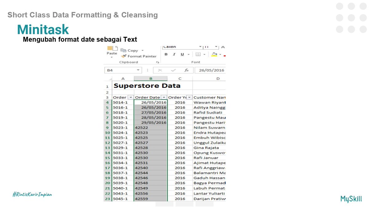This screenshot has width=369, height=207.
Task: Select customer cell Gaduh Hassan
Action: pyautogui.click(x=209, y=178)
